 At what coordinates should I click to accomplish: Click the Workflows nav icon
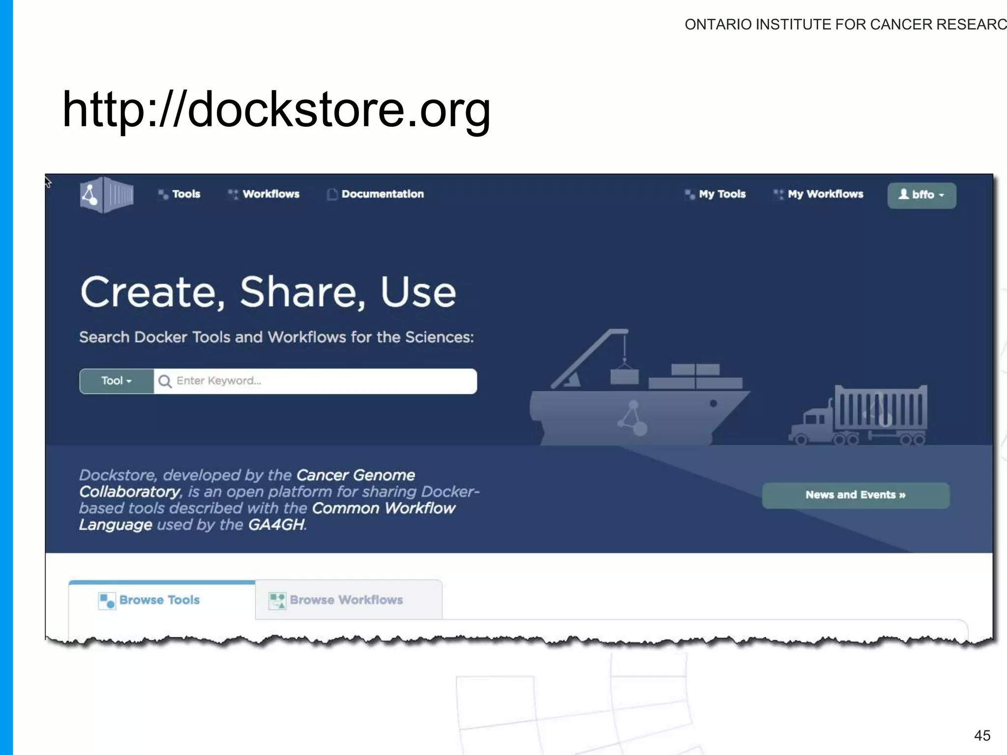[x=233, y=195]
